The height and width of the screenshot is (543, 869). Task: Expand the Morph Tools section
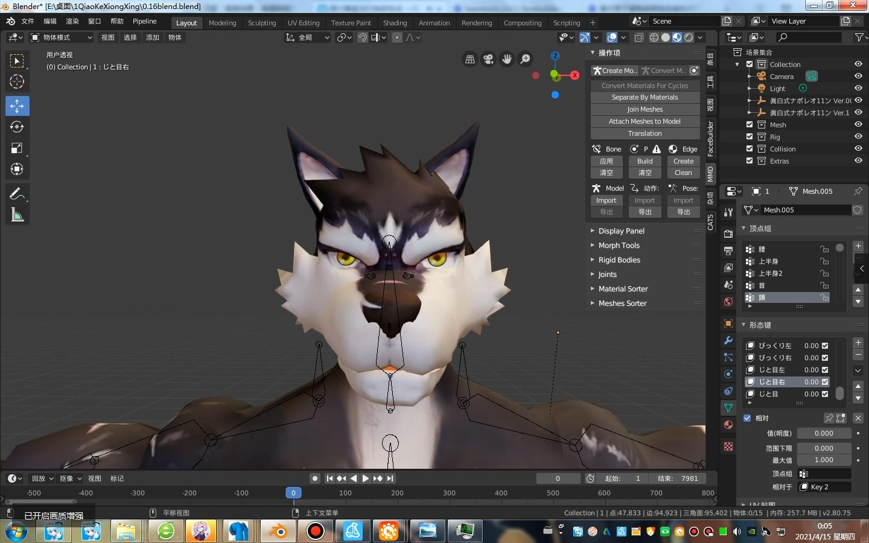tap(619, 246)
